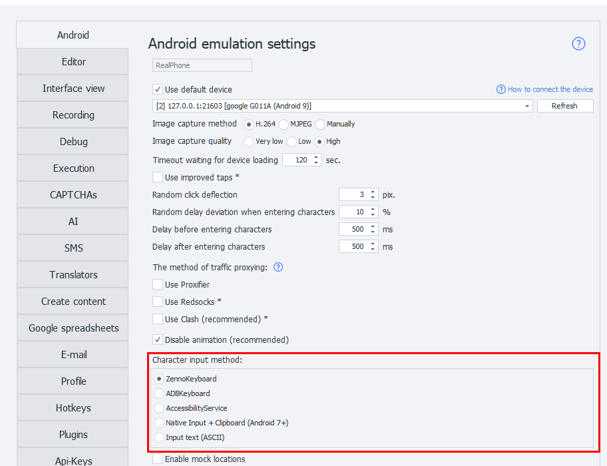Choose AccessibilityService input method
This screenshot has height=466, width=607.
click(x=159, y=408)
